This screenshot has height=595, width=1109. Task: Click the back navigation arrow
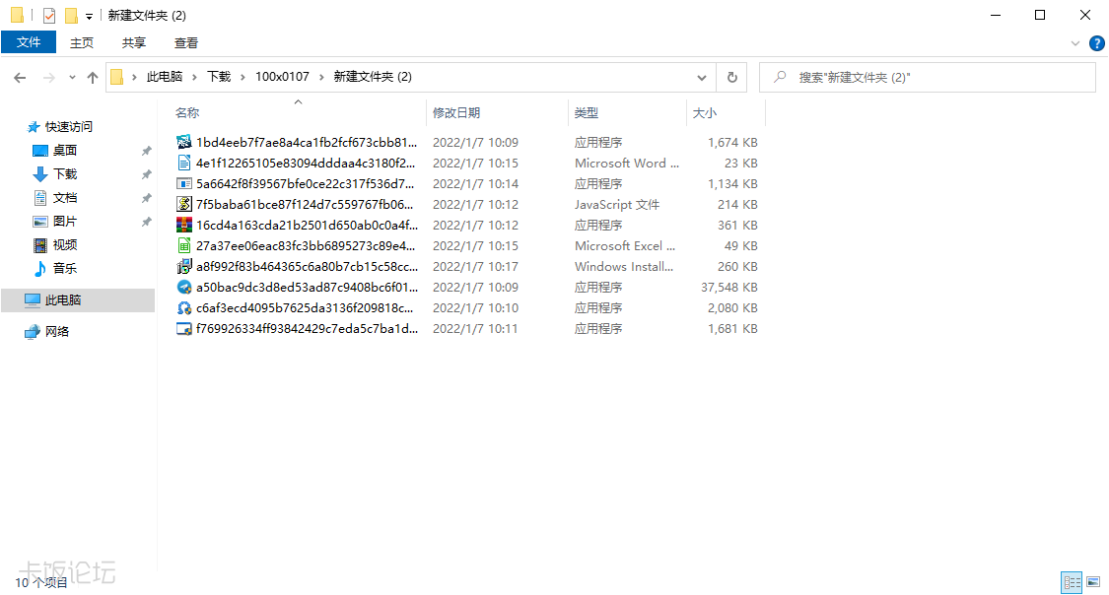20,77
